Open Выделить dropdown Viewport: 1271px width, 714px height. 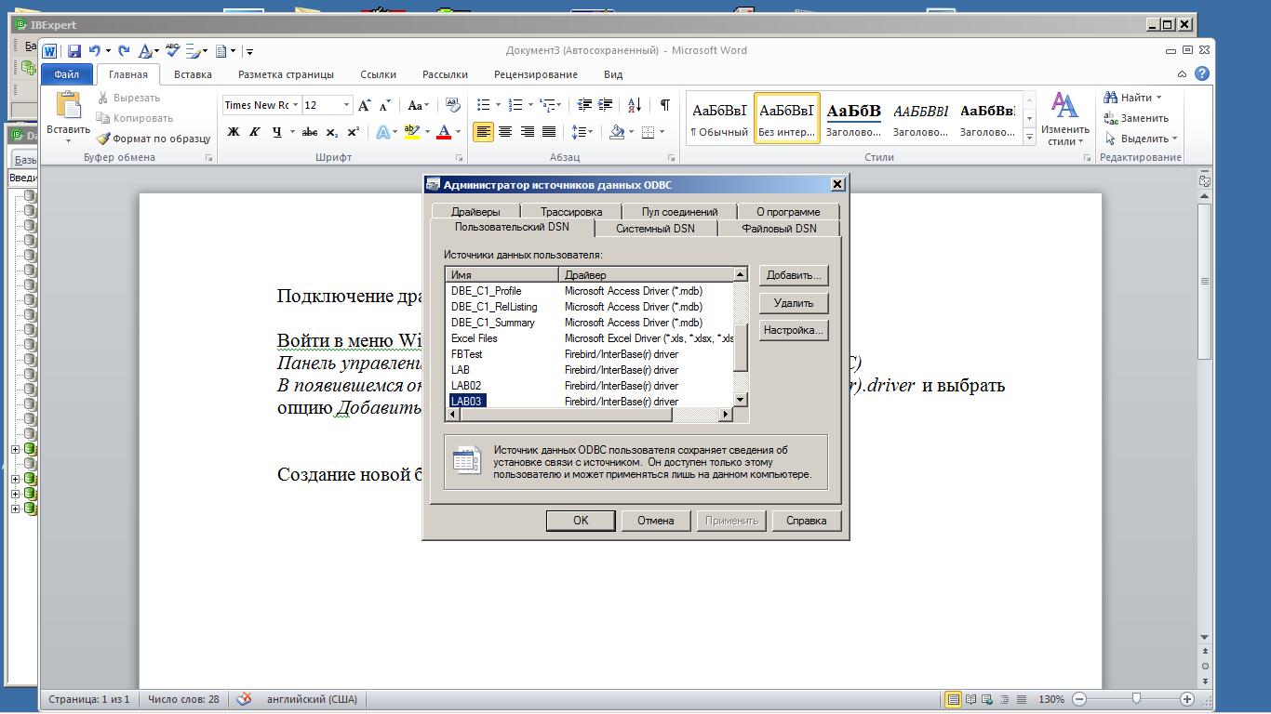tap(1174, 139)
